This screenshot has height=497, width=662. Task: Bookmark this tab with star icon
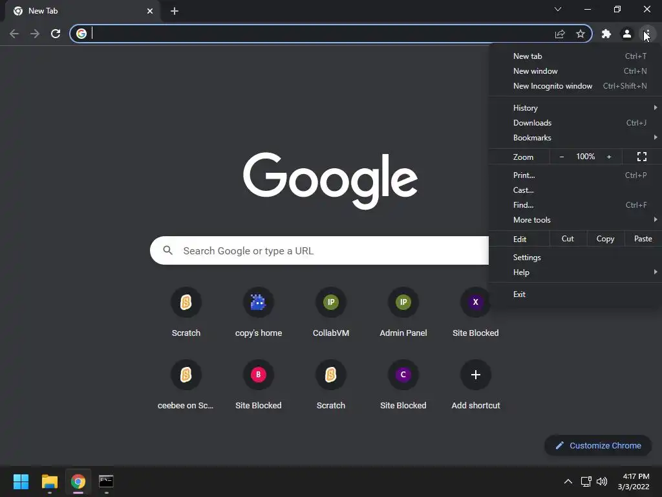coord(581,34)
